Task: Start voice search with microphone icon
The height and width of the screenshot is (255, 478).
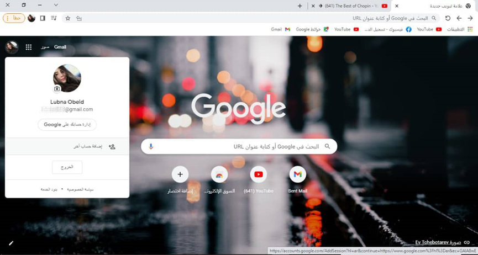Action: [x=151, y=146]
